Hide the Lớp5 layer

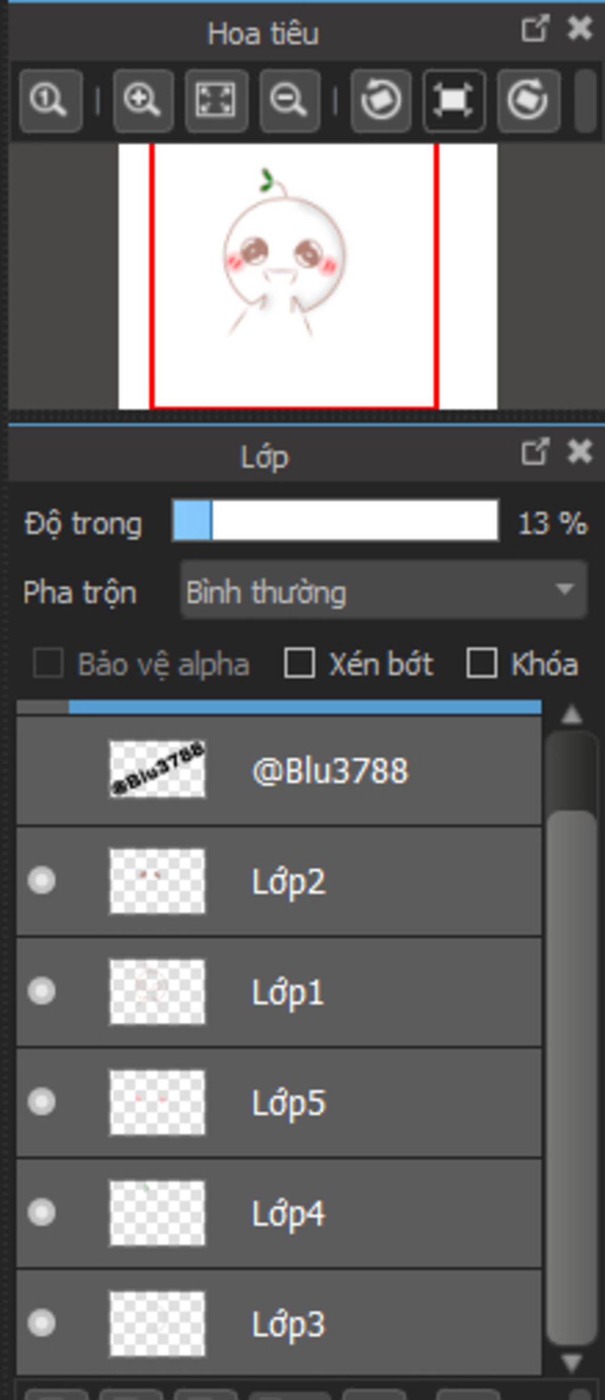click(x=42, y=1101)
